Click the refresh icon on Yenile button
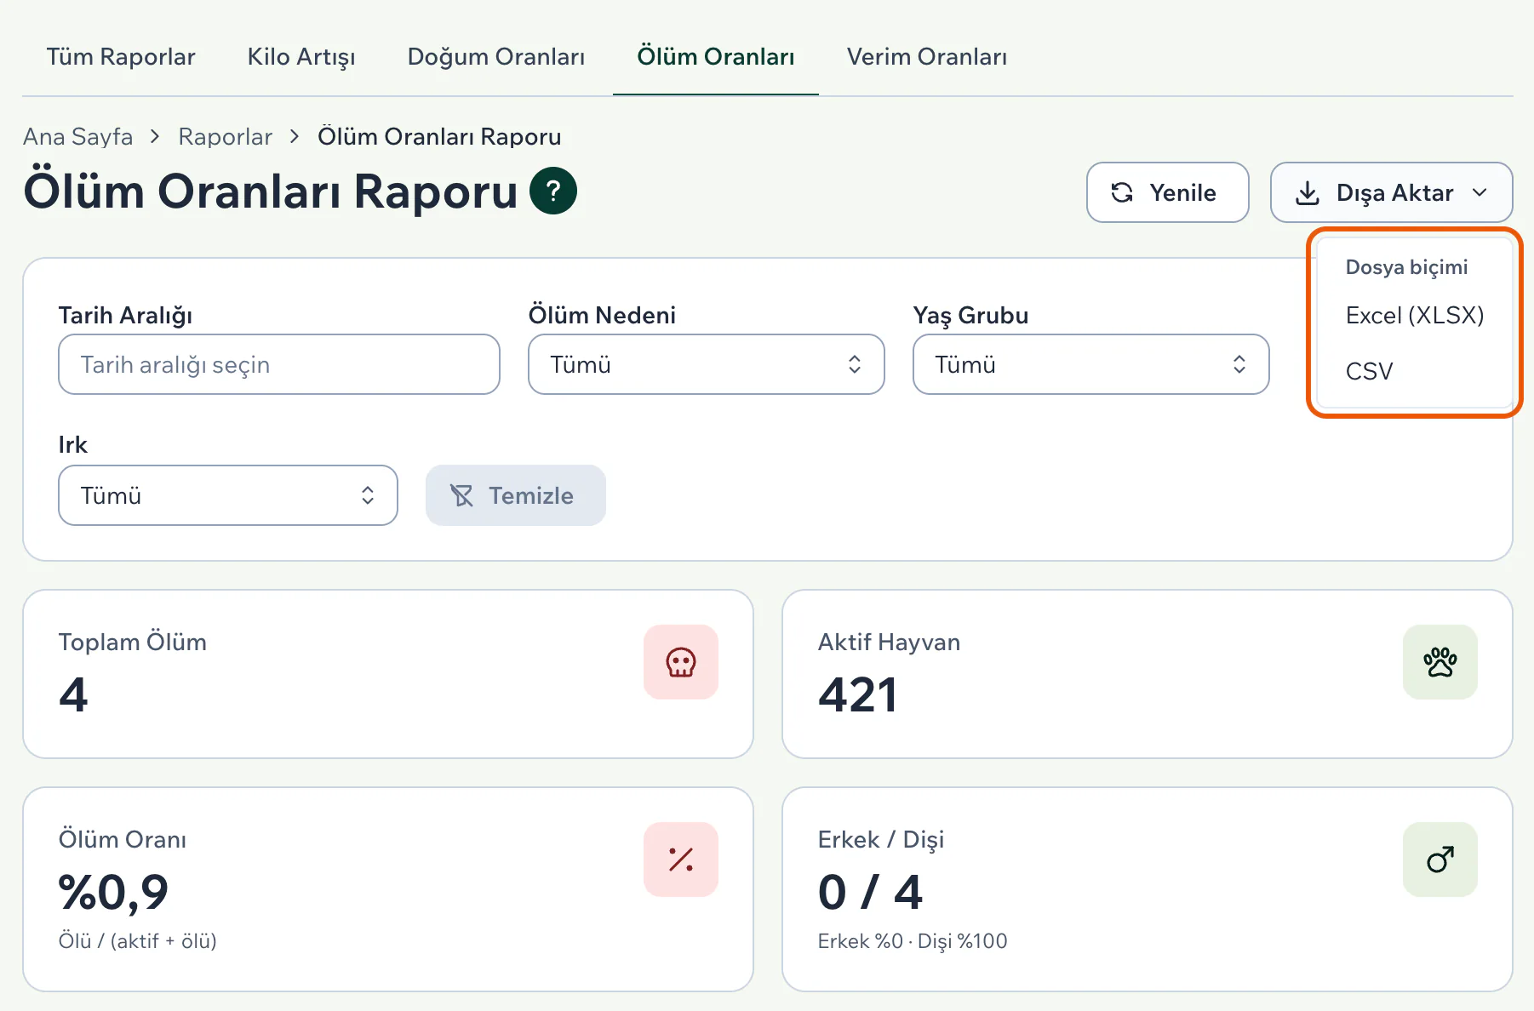The width and height of the screenshot is (1534, 1011). pos(1122,192)
